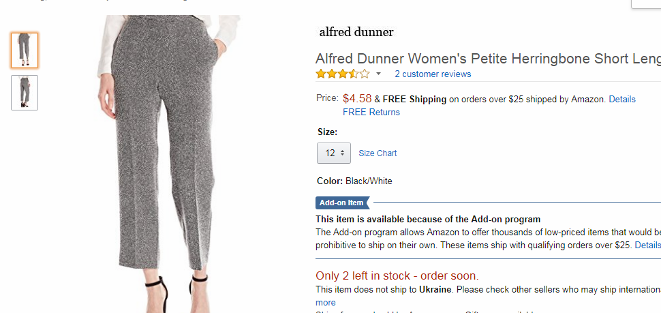The width and height of the screenshot is (661, 313).
Task: Expand the 'more' shipping info link
Action: point(326,303)
